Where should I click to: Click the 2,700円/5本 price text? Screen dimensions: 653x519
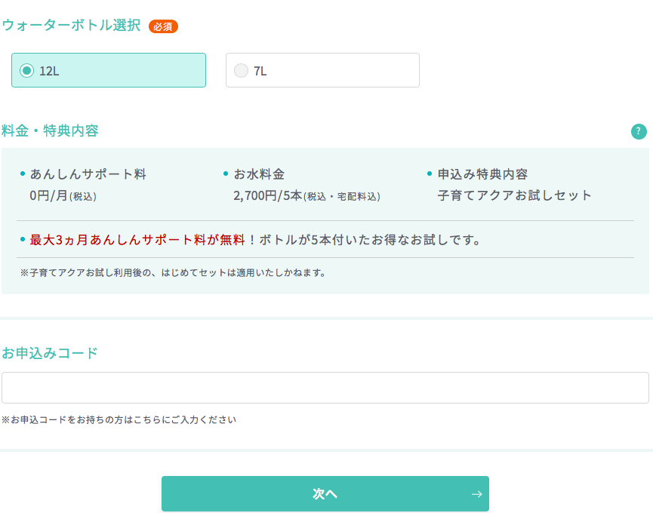tap(268, 196)
